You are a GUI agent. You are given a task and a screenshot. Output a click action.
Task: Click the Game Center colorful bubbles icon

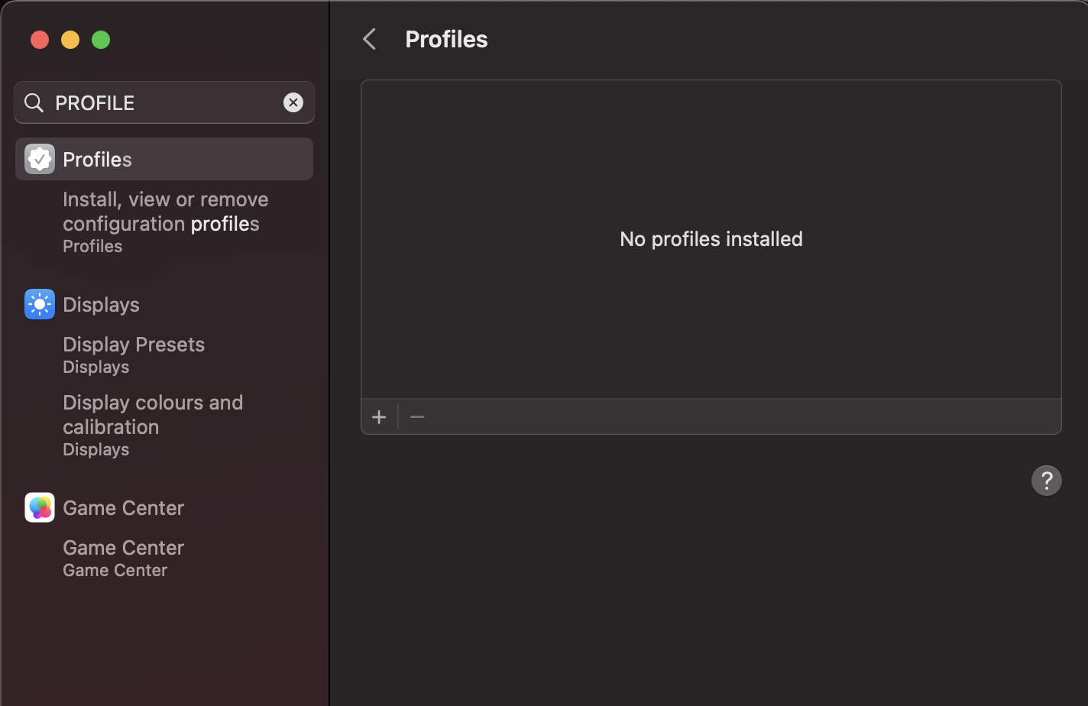point(40,507)
